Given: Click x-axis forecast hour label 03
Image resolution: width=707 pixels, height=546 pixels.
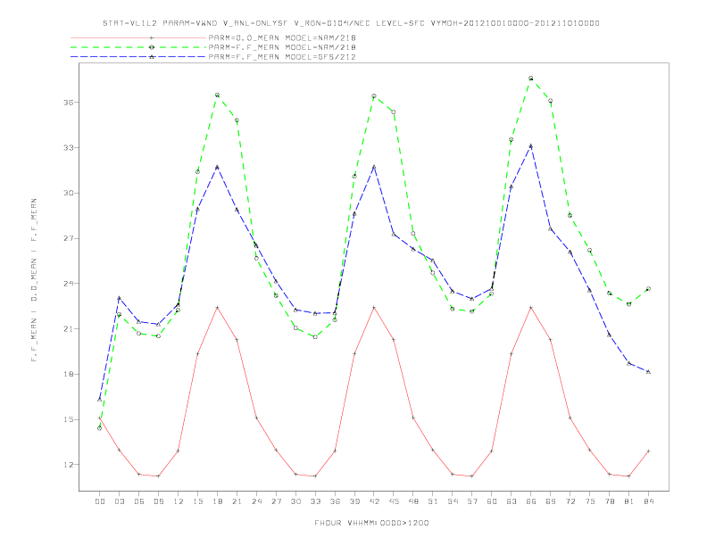Looking at the screenshot, I should coord(119,501).
